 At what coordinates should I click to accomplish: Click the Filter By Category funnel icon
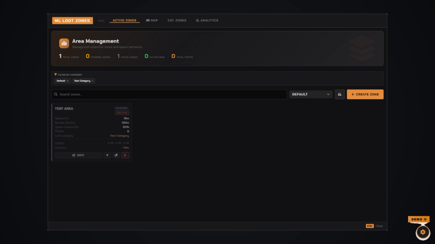tap(55, 75)
